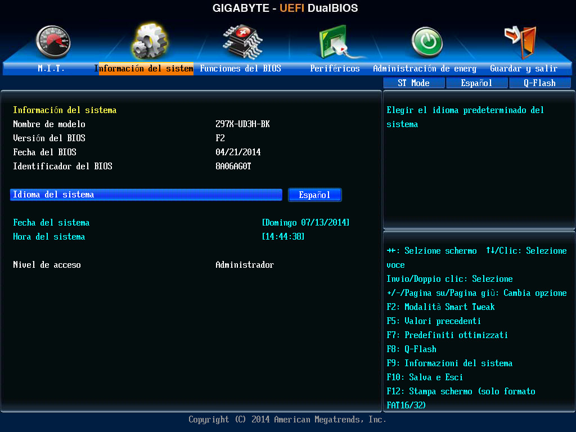Click the orange door save and exit icon
Image resolution: width=576 pixels, height=432 pixels.
click(x=521, y=42)
